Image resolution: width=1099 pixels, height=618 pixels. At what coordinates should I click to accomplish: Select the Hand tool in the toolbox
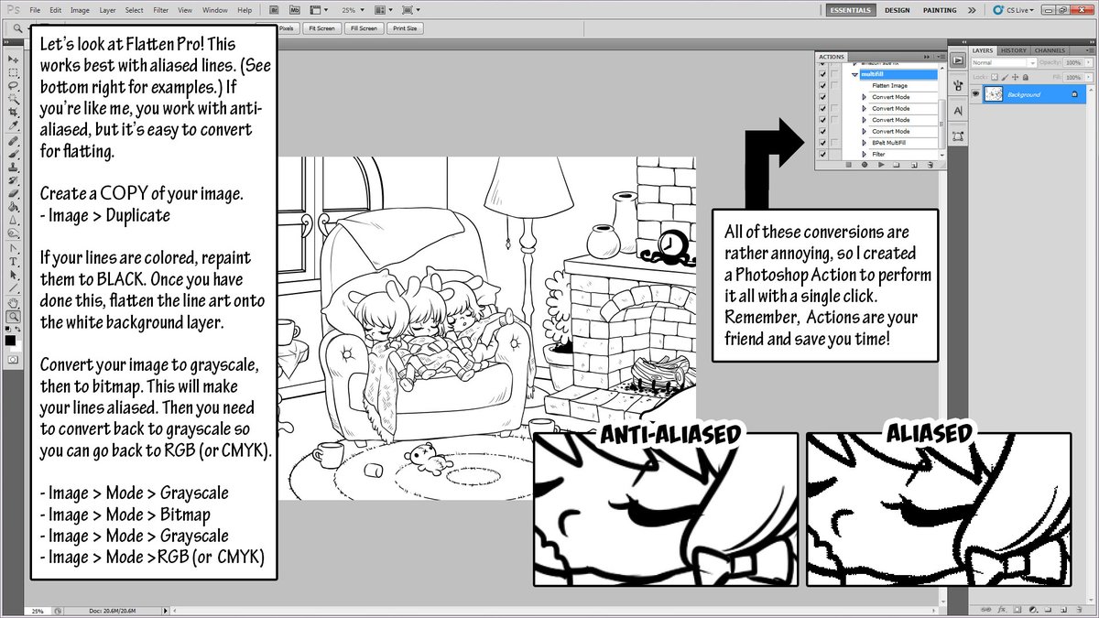click(14, 303)
